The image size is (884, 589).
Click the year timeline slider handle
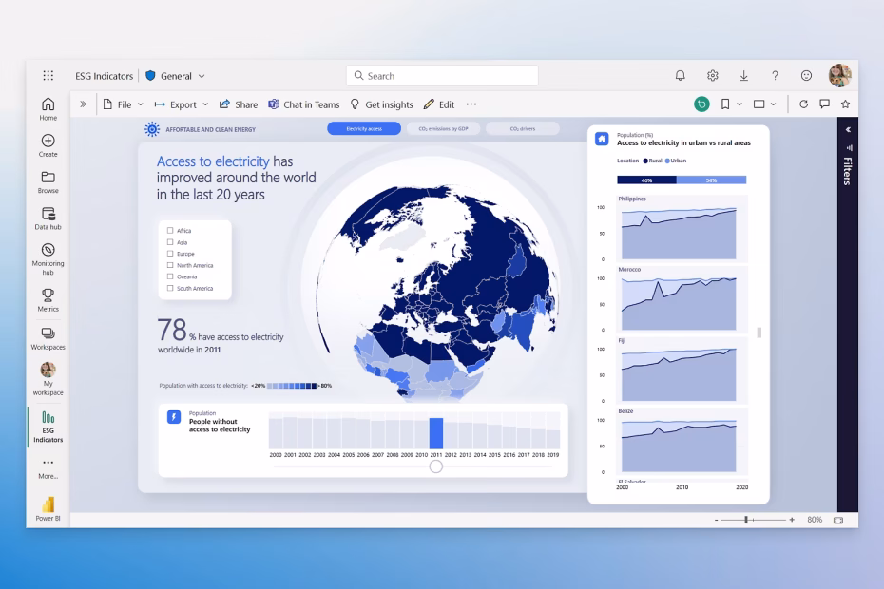435,466
